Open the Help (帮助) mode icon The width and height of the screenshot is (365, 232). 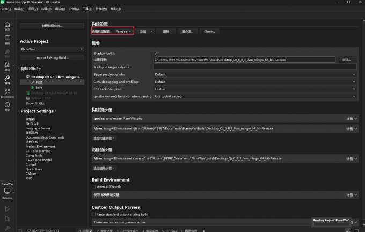[x=7, y=106]
